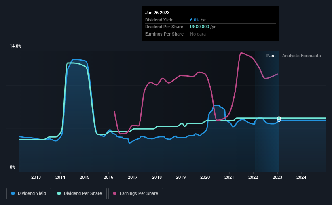Click the teal data point marker at 2023
This screenshot has width=332, height=205.
pos(279,118)
